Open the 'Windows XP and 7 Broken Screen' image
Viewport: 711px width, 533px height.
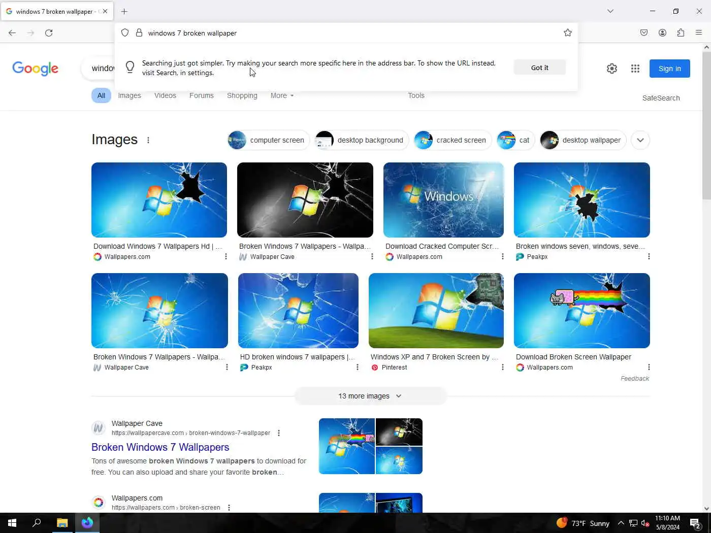pyautogui.click(x=436, y=311)
